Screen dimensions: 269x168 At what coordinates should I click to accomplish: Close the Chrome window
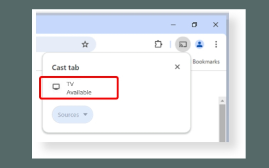pyautogui.click(x=216, y=25)
